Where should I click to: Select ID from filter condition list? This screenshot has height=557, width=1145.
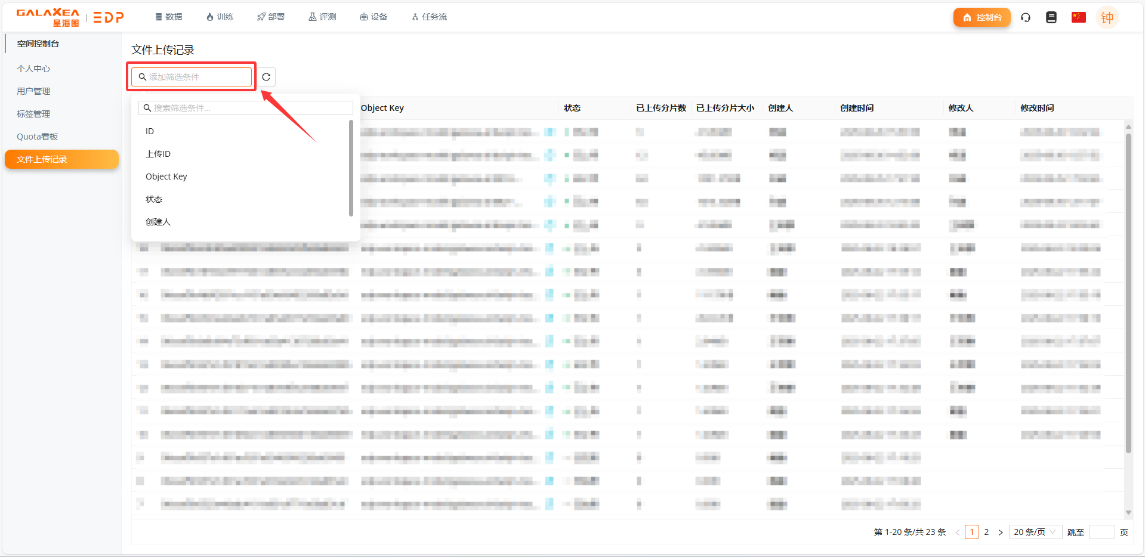click(x=150, y=131)
